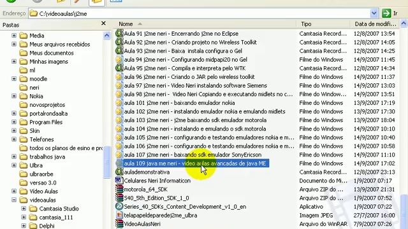
Task: Click the Word icon of Celulares Neri Informaticon
Action: [119, 181]
